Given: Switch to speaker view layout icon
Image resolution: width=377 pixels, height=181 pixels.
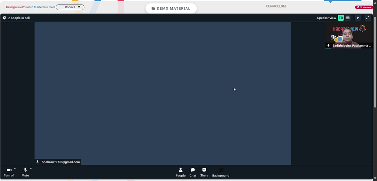Looking at the screenshot, I should 341,18.
